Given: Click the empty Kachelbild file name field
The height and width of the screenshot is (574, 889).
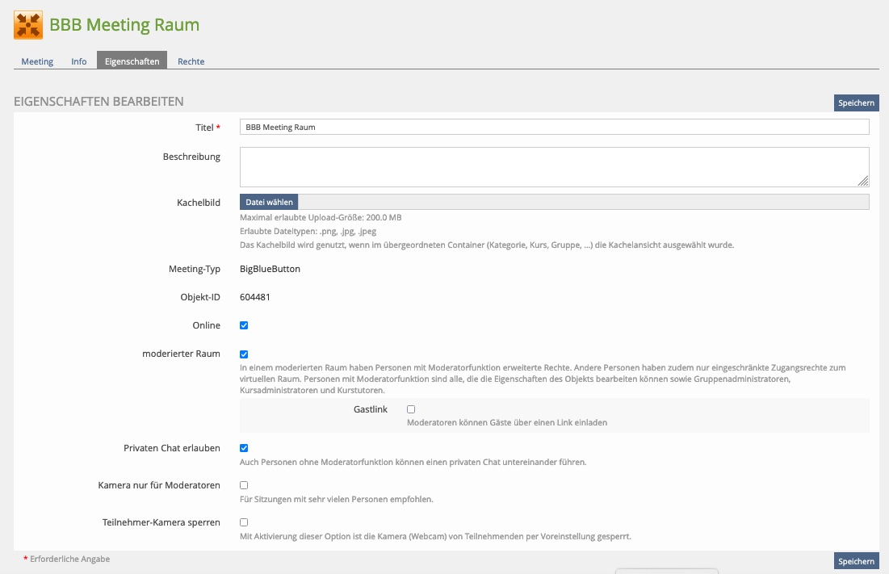Looking at the screenshot, I should coord(583,202).
